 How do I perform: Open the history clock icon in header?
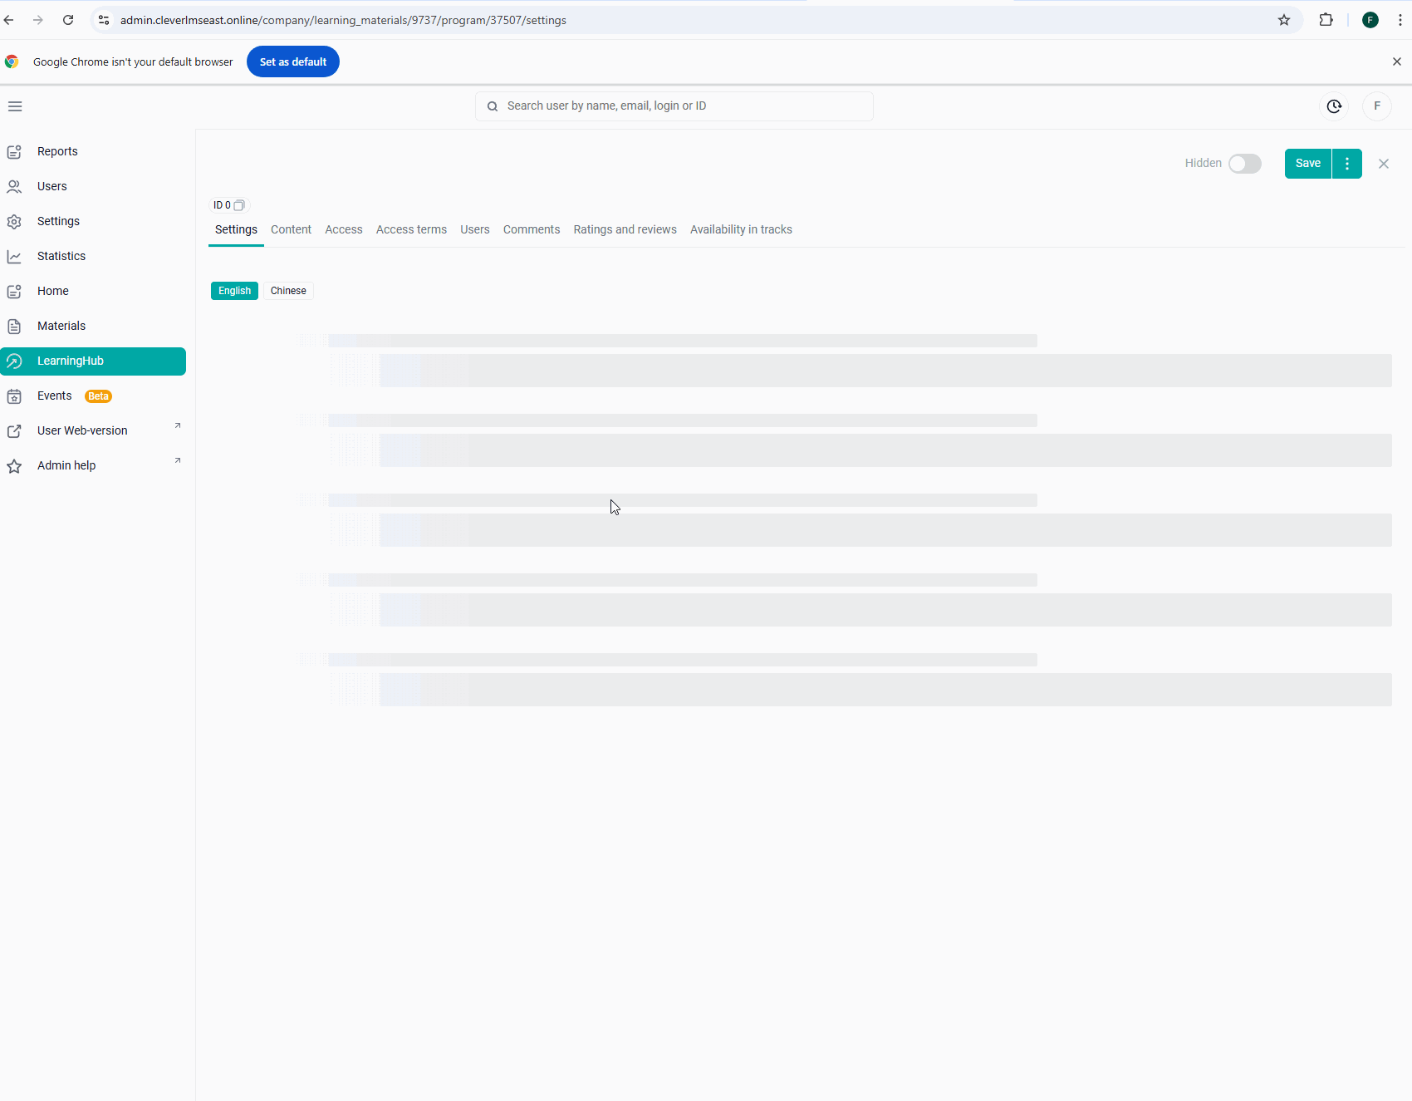(x=1334, y=106)
